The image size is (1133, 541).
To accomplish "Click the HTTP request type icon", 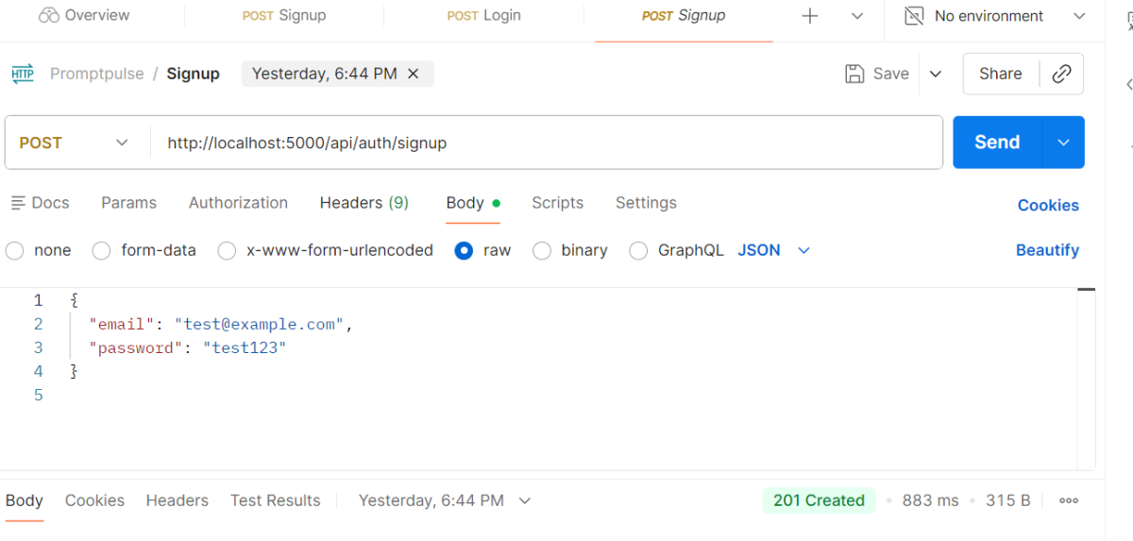I will pos(23,74).
